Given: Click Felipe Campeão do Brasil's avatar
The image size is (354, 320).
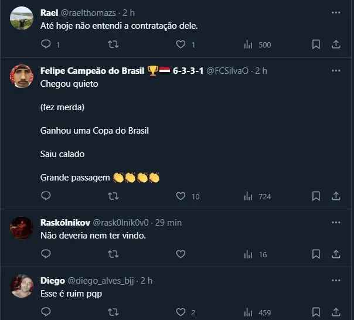Looking at the screenshot, I should click(x=22, y=76).
